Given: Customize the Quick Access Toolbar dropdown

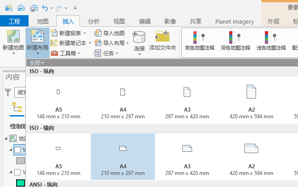Looking at the screenshot, I should pyautogui.click(x=75, y=8).
